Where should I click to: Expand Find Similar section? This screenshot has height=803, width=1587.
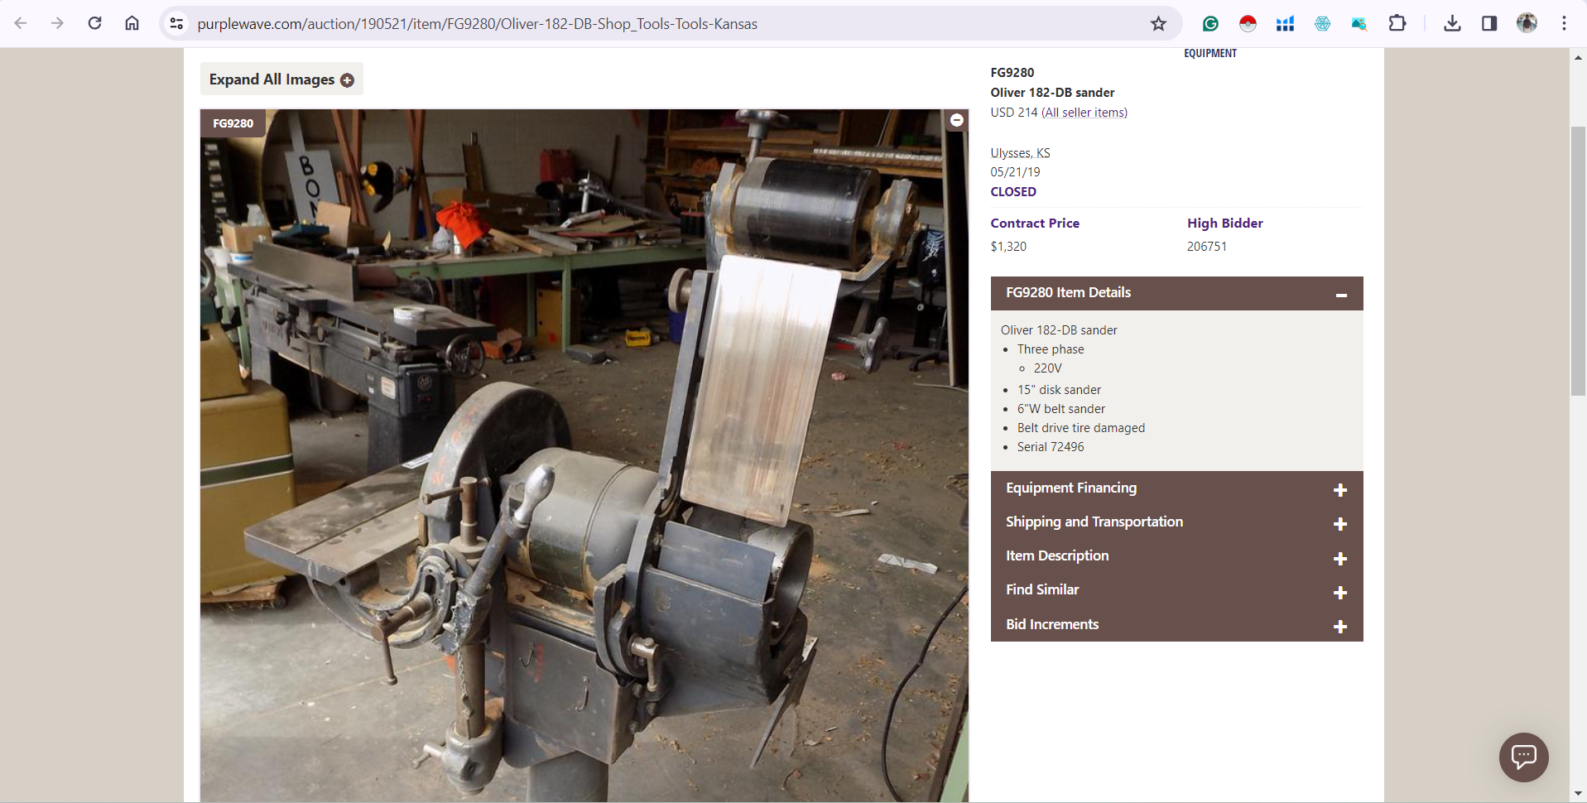(x=1176, y=590)
